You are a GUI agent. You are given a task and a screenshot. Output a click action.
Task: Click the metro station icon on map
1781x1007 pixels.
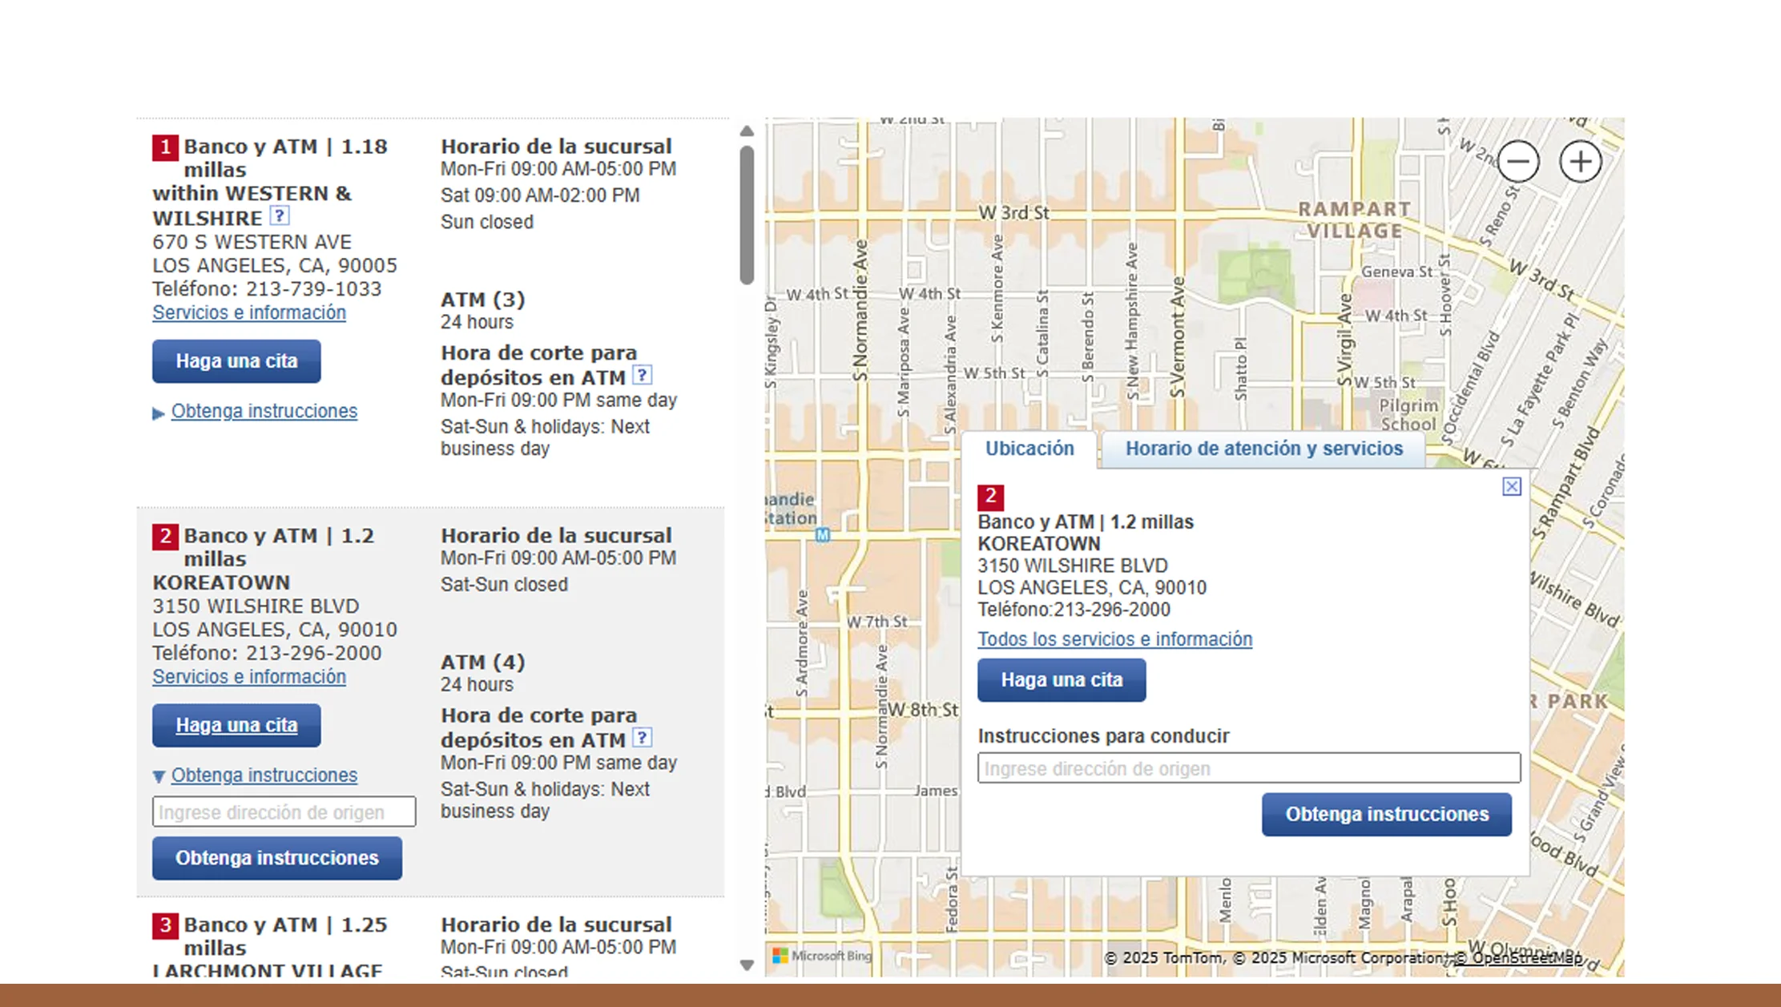tap(822, 535)
